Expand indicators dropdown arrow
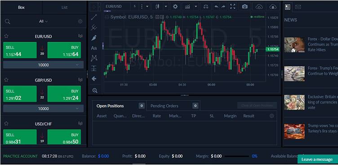Image resolution: width=338 pixels, height=165 pixels. click(196, 7)
